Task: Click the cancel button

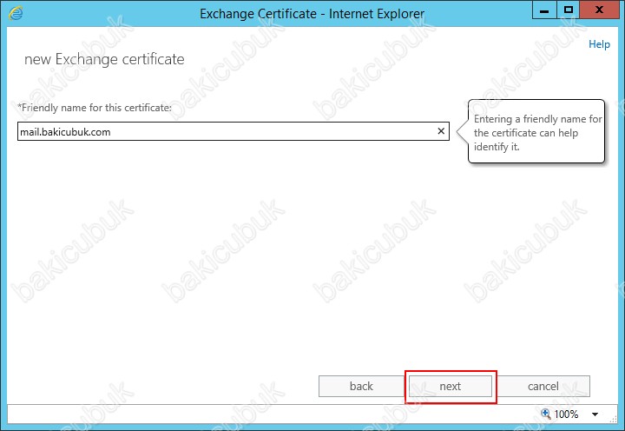Action: [543, 387]
